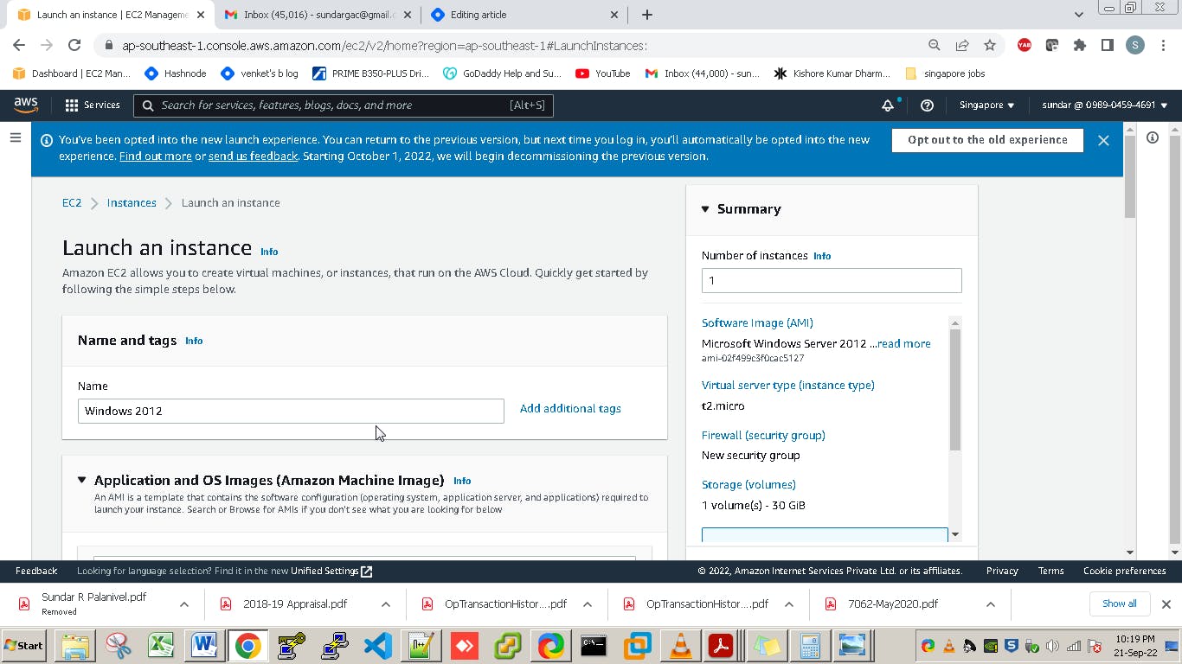Reload the current page
This screenshot has width=1182, height=664.
click(x=74, y=45)
